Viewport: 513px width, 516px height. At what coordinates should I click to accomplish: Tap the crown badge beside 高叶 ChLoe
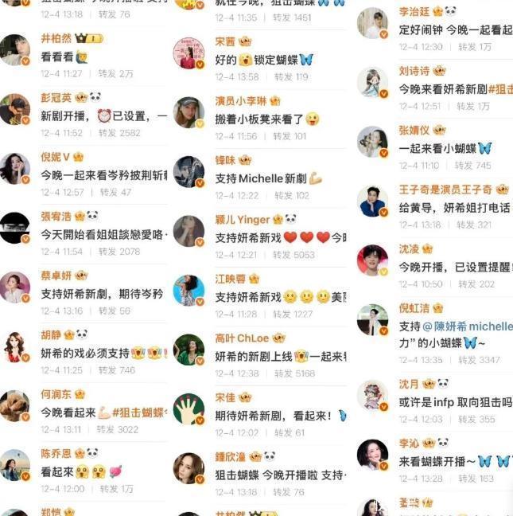pos(278,338)
